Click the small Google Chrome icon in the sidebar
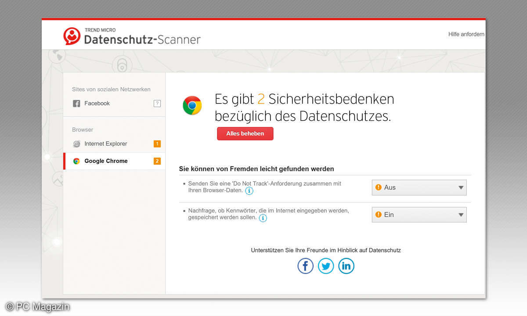 pyautogui.click(x=76, y=161)
